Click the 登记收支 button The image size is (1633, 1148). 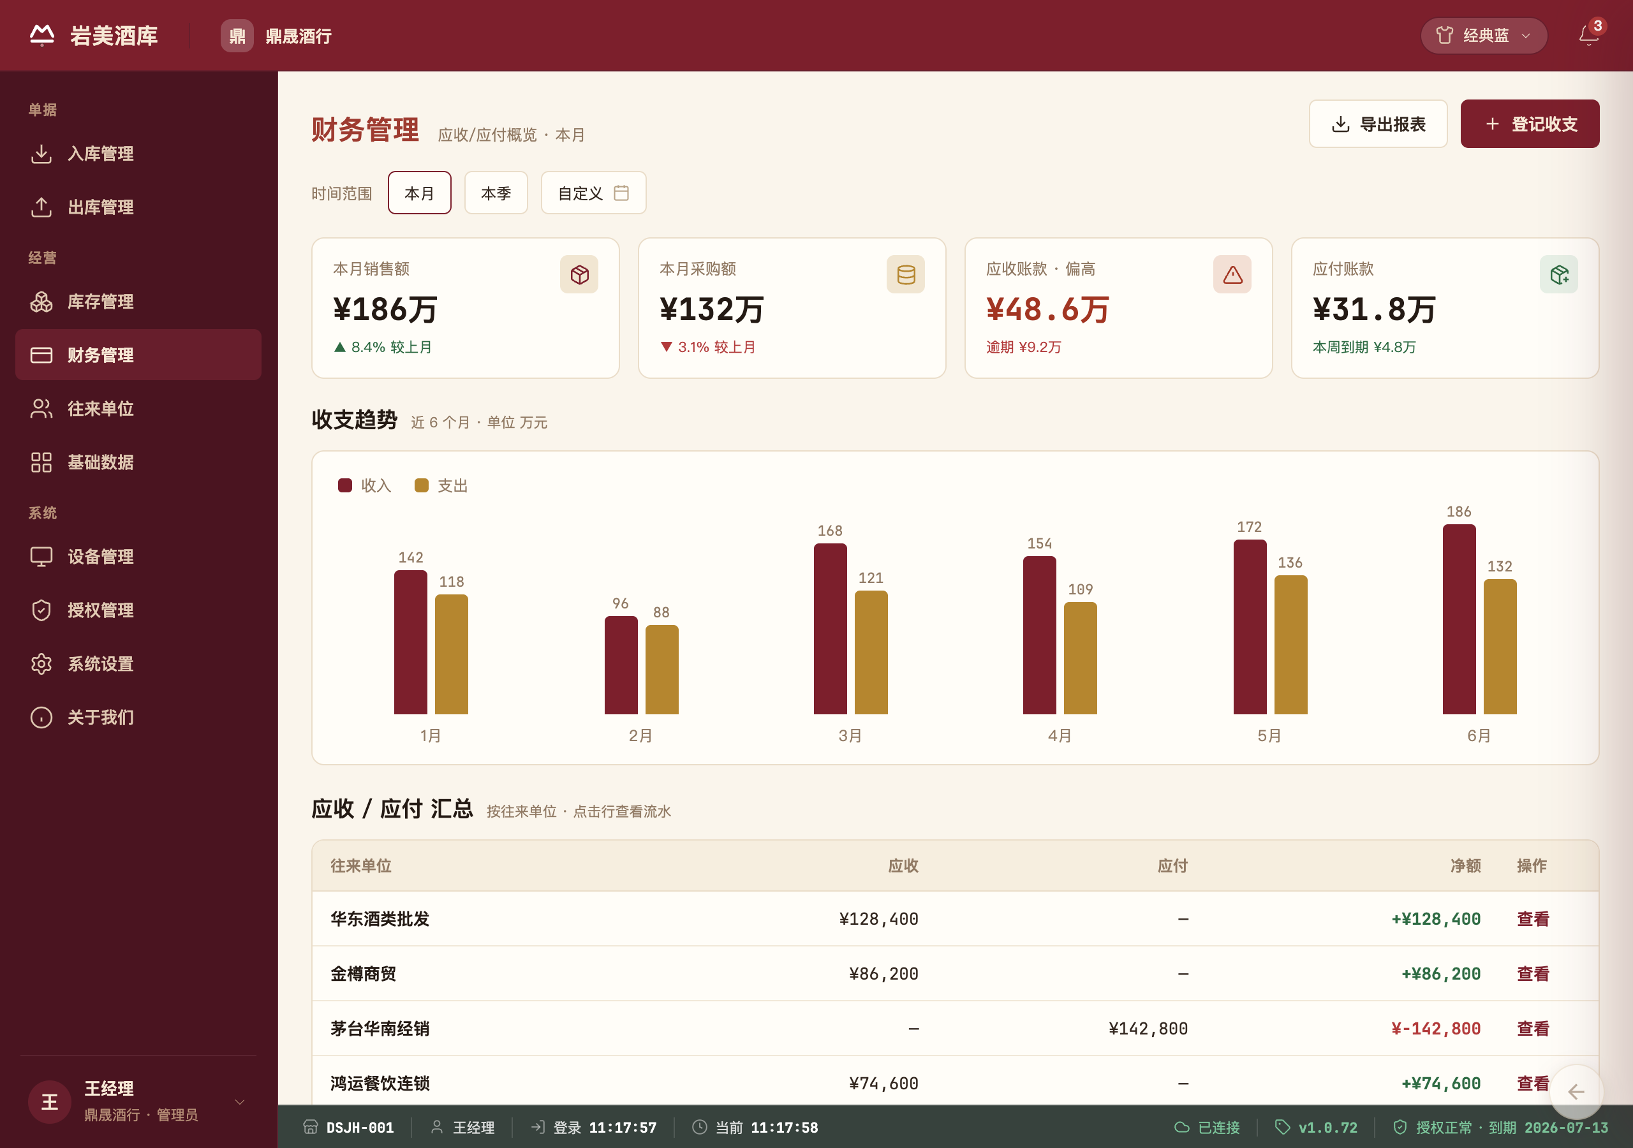1530,124
